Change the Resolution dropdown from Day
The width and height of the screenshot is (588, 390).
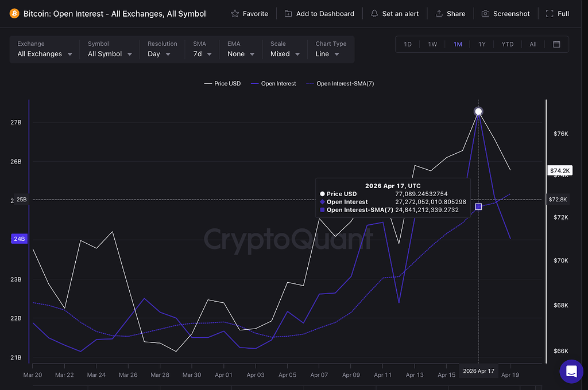point(162,49)
